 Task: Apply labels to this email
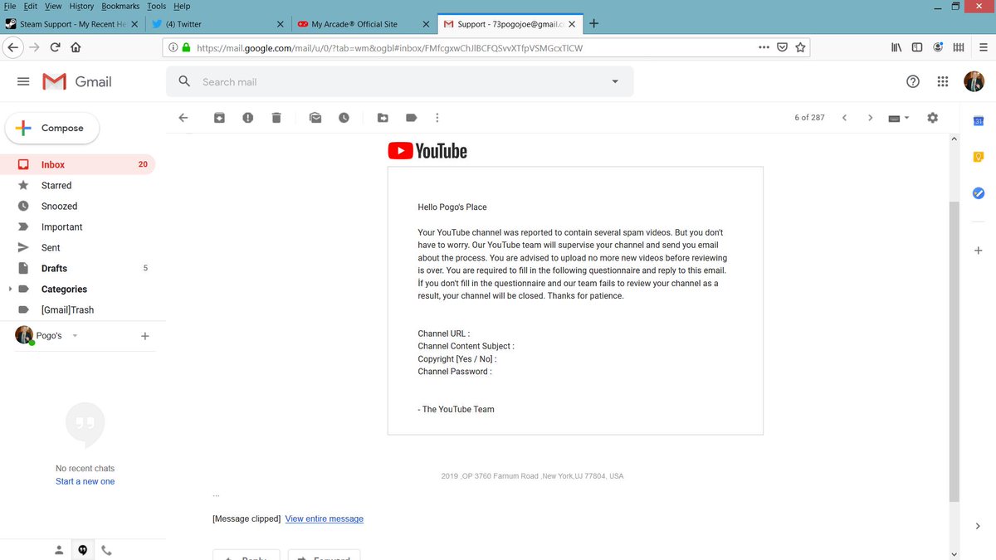[x=411, y=118]
